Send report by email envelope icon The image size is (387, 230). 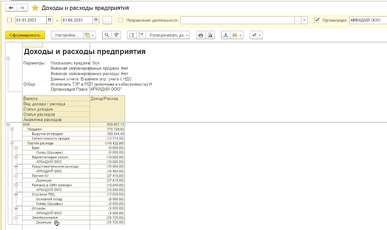coord(235,35)
